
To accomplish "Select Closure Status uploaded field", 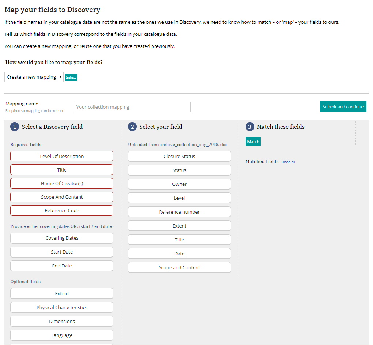I will coord(179,156).
